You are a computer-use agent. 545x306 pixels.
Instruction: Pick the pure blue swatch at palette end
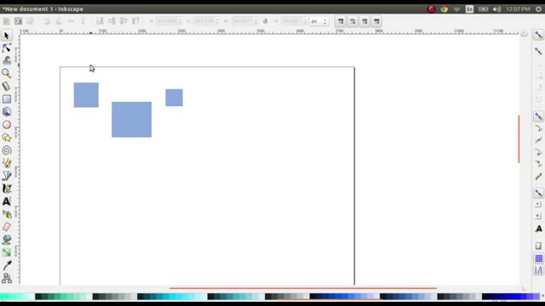517,296
